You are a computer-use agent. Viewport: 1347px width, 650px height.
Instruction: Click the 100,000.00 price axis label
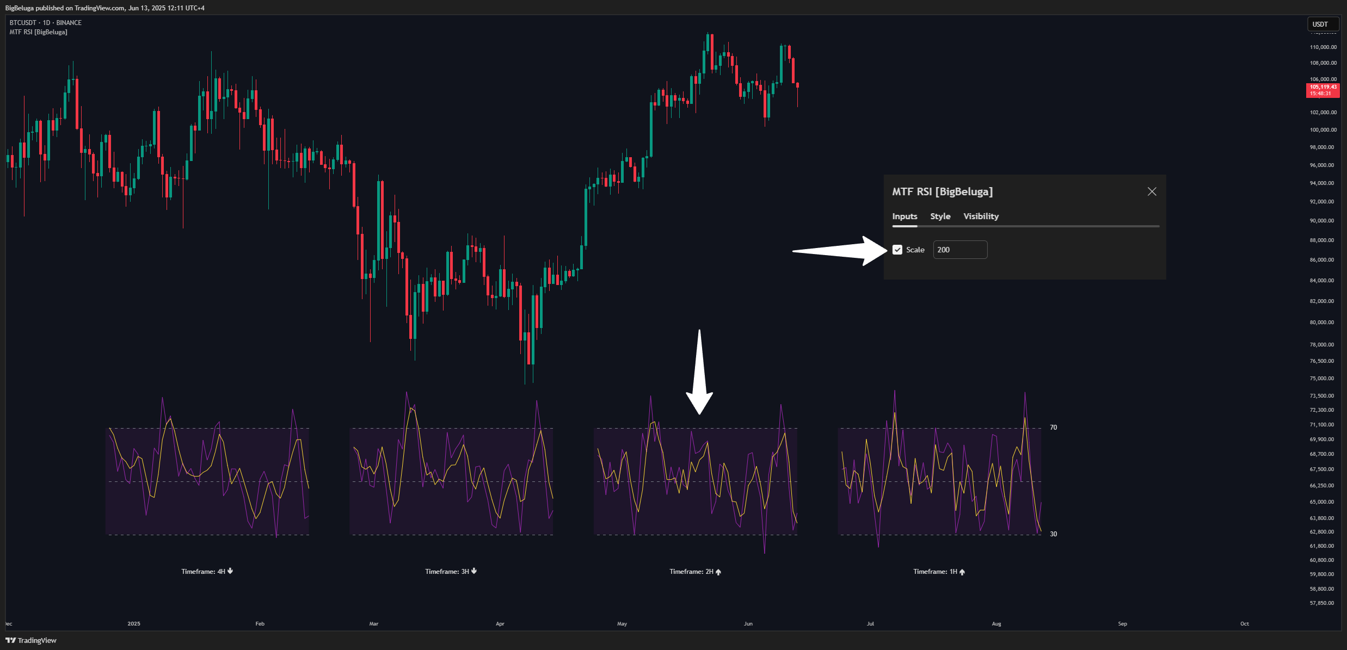[x=1323, y=130]
